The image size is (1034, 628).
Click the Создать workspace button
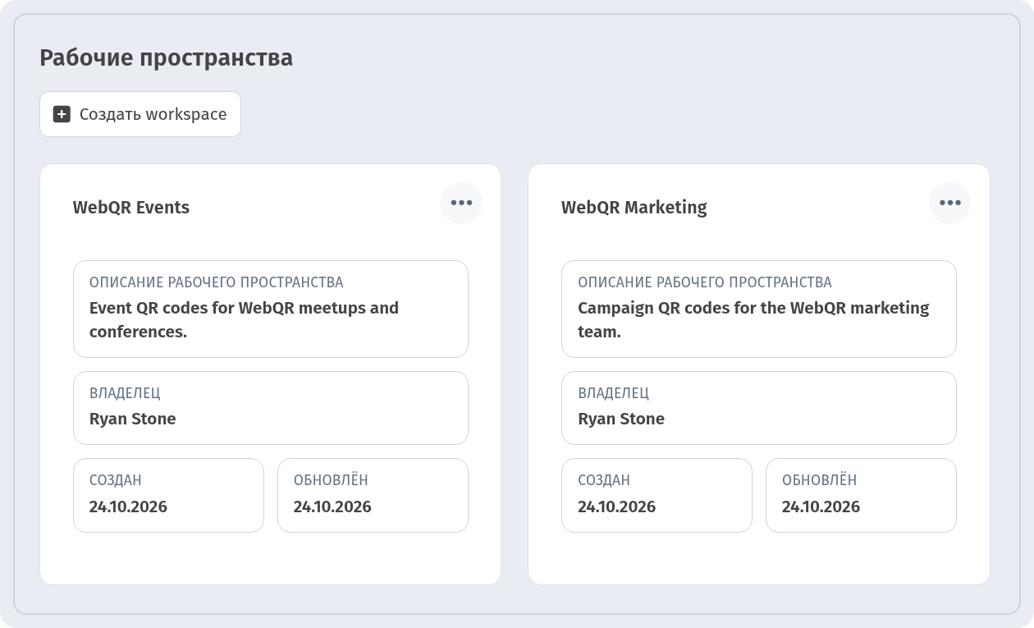point(140,114)
